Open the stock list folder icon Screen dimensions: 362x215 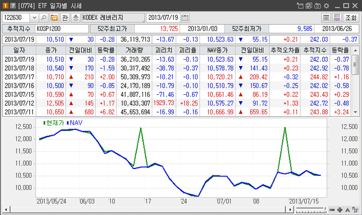[54, 18]
